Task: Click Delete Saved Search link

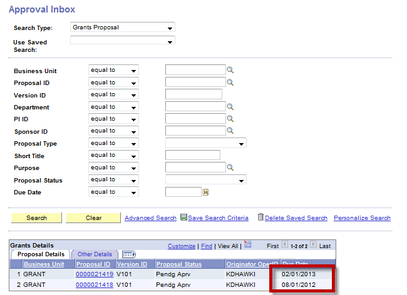Action: click(x=296, y=218)
